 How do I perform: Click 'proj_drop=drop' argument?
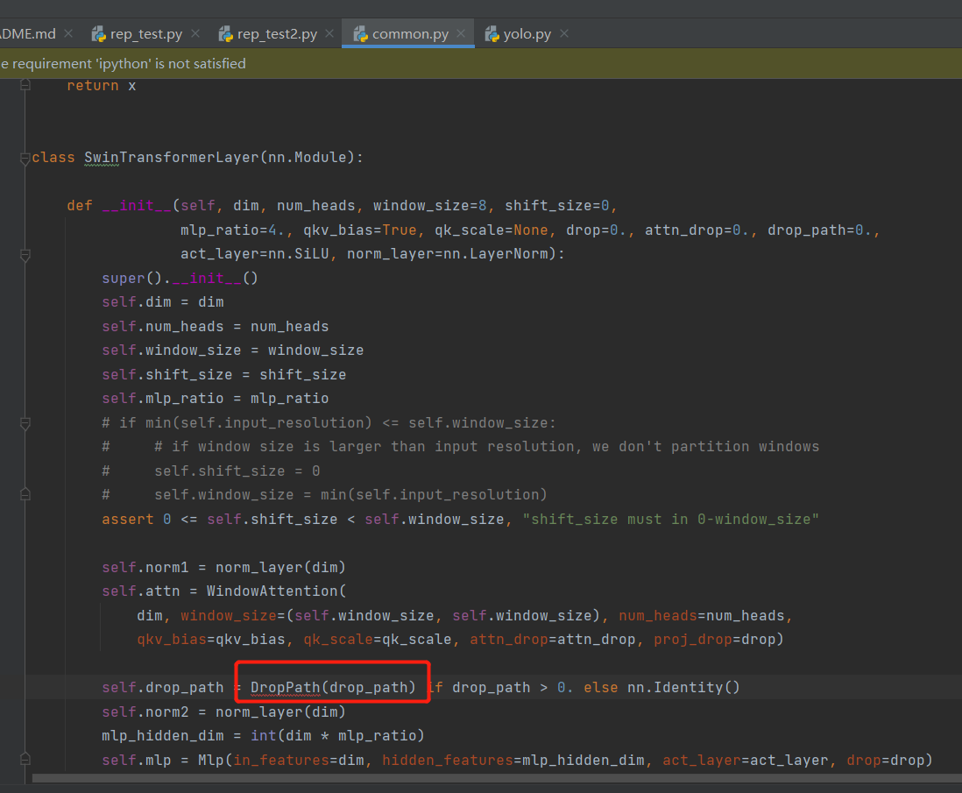(714, 640)
